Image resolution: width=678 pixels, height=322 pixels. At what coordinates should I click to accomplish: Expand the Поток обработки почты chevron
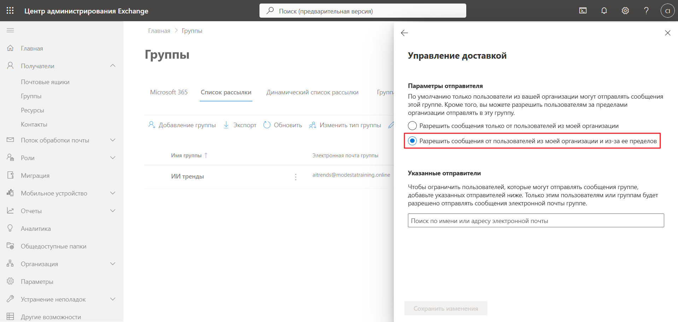[113, 140]
